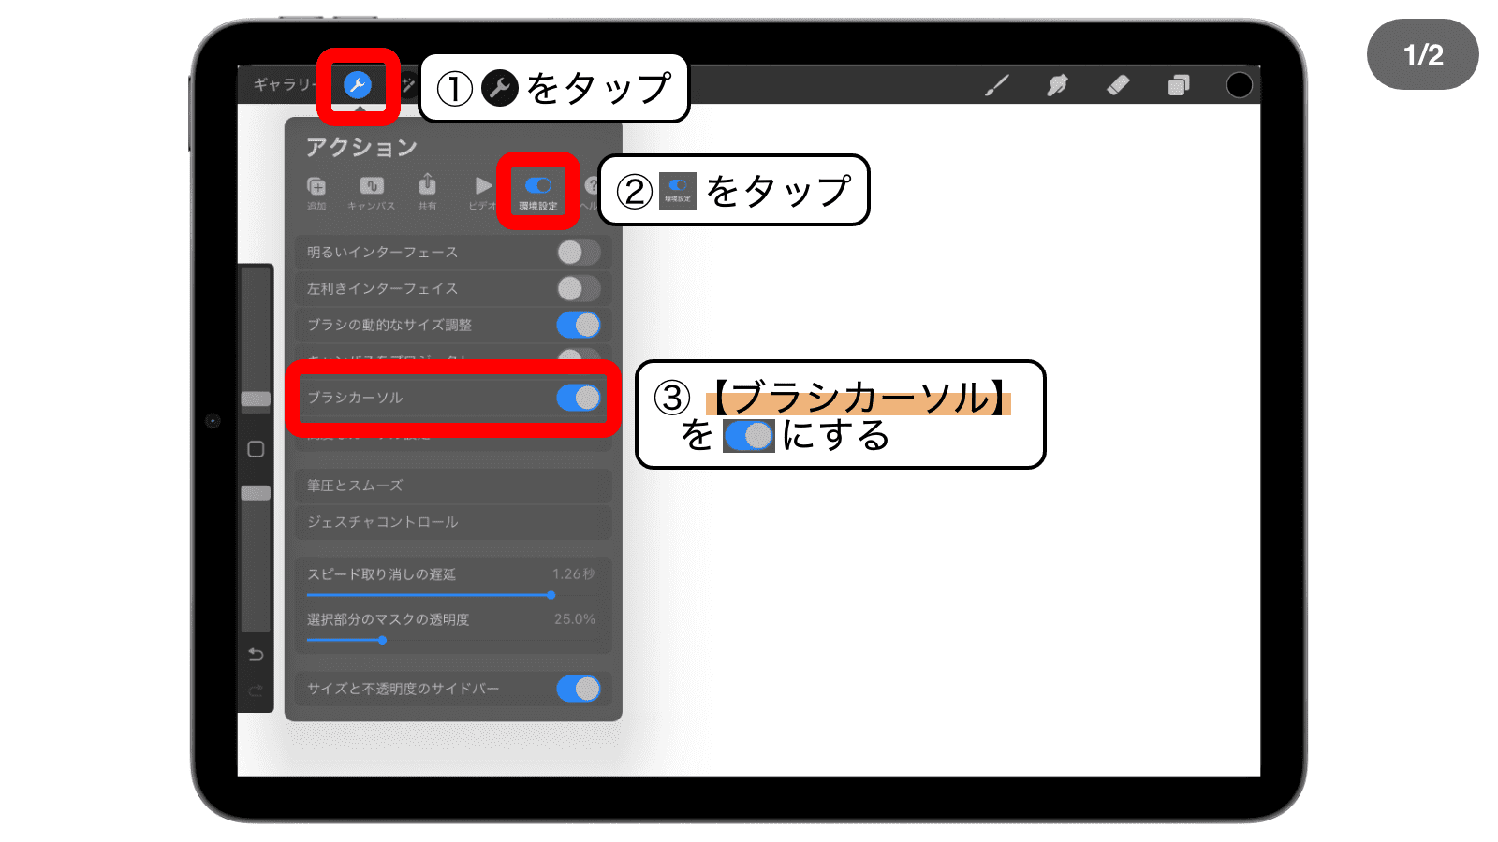The width and height of the screenshot is (1498, 842).
Task: Open the ギャラリー gallery link
Action: 286,84
